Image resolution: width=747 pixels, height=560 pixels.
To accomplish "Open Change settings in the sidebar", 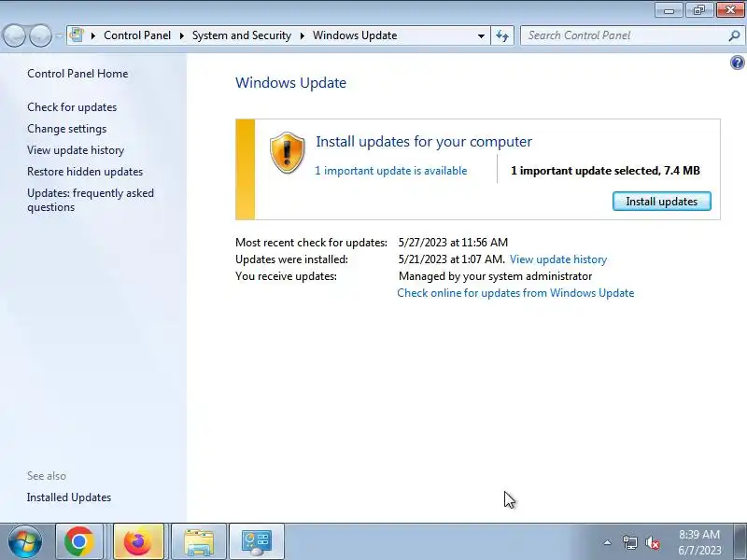I will (66, 129).
